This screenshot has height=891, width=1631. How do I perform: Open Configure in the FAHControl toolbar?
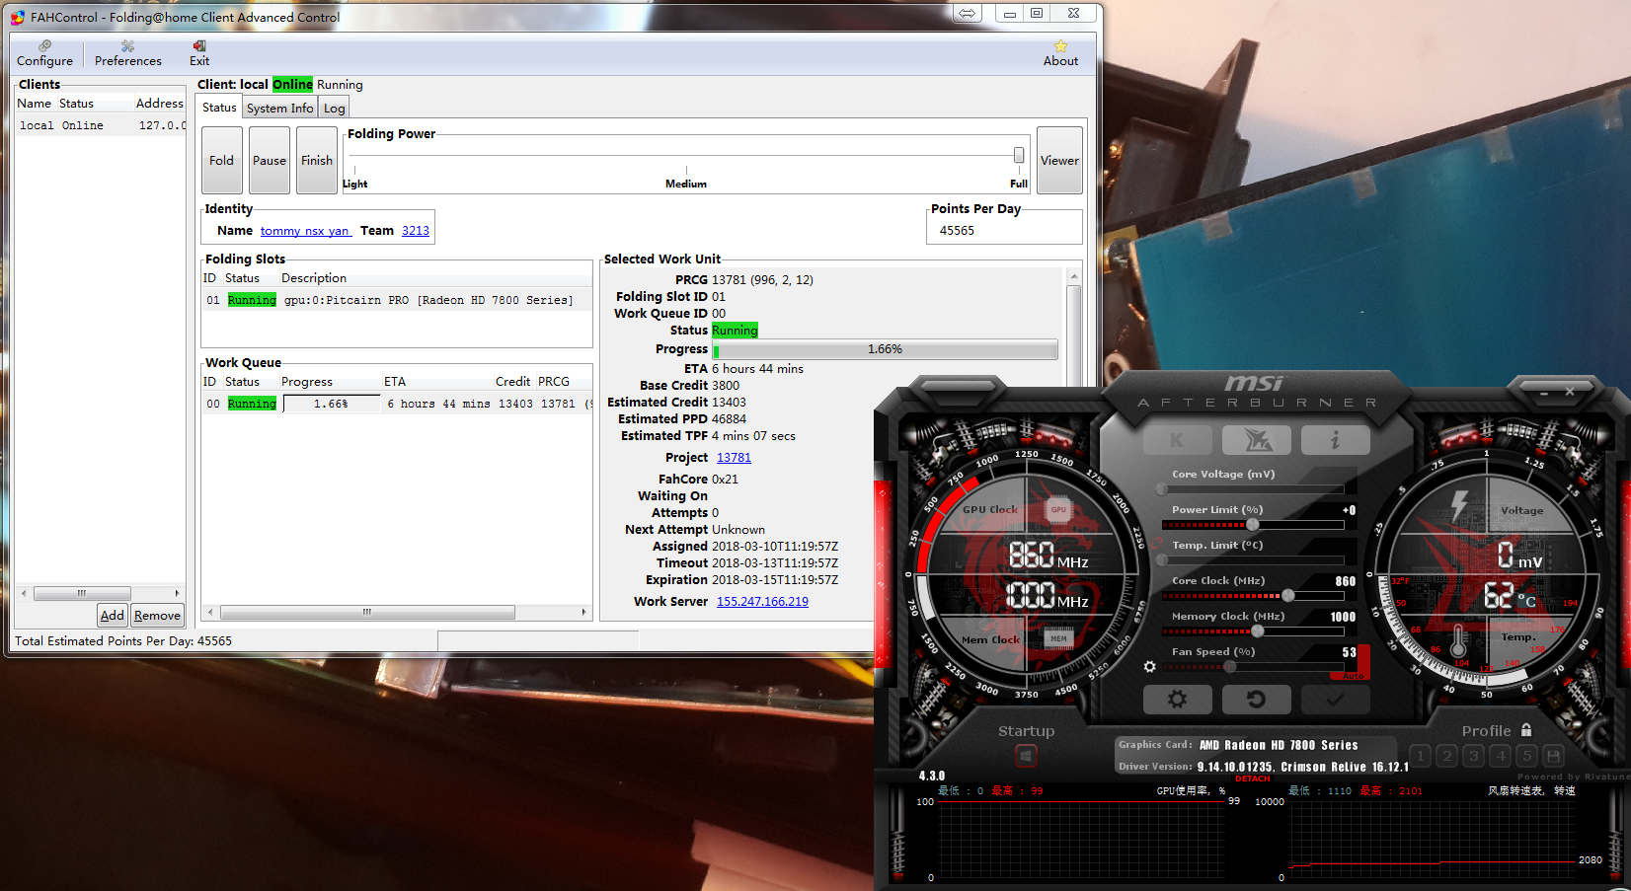point(44,53)
